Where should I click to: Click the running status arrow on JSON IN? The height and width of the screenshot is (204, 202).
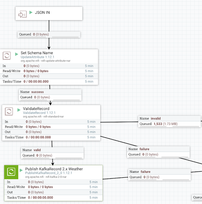[31, 12]
